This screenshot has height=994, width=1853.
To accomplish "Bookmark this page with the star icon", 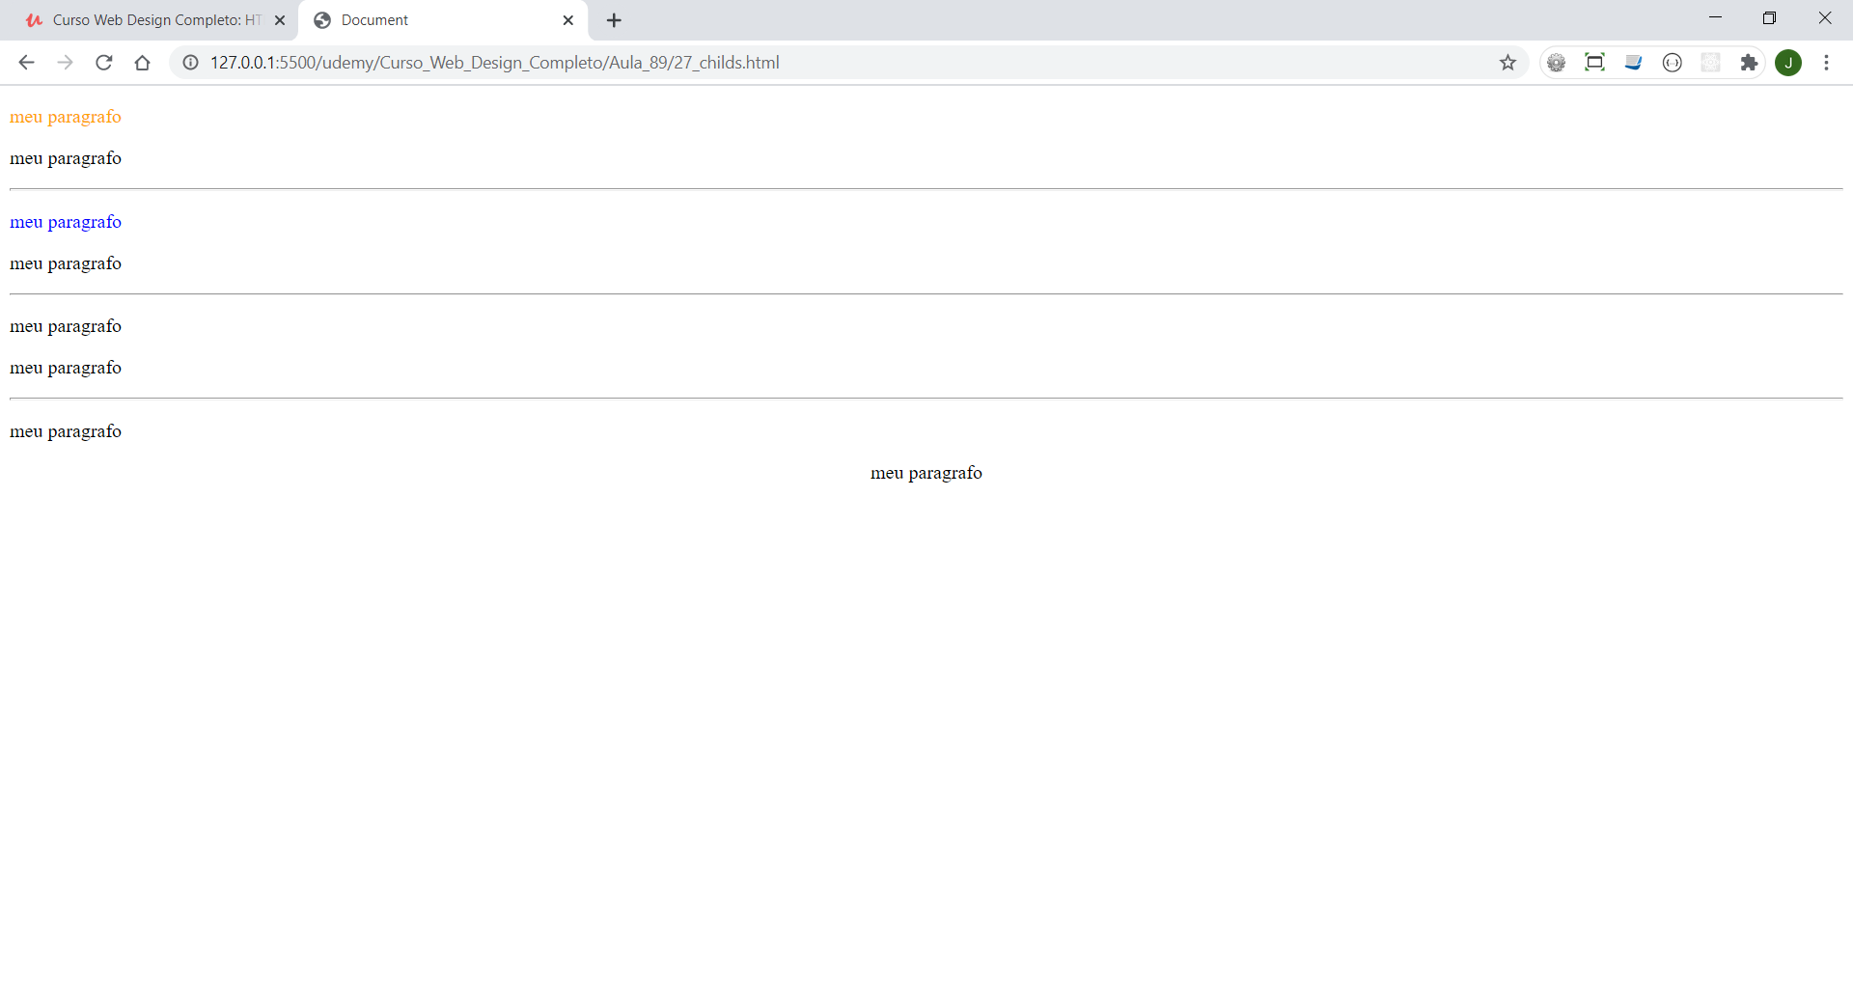I will click(x=1507, y=63).
